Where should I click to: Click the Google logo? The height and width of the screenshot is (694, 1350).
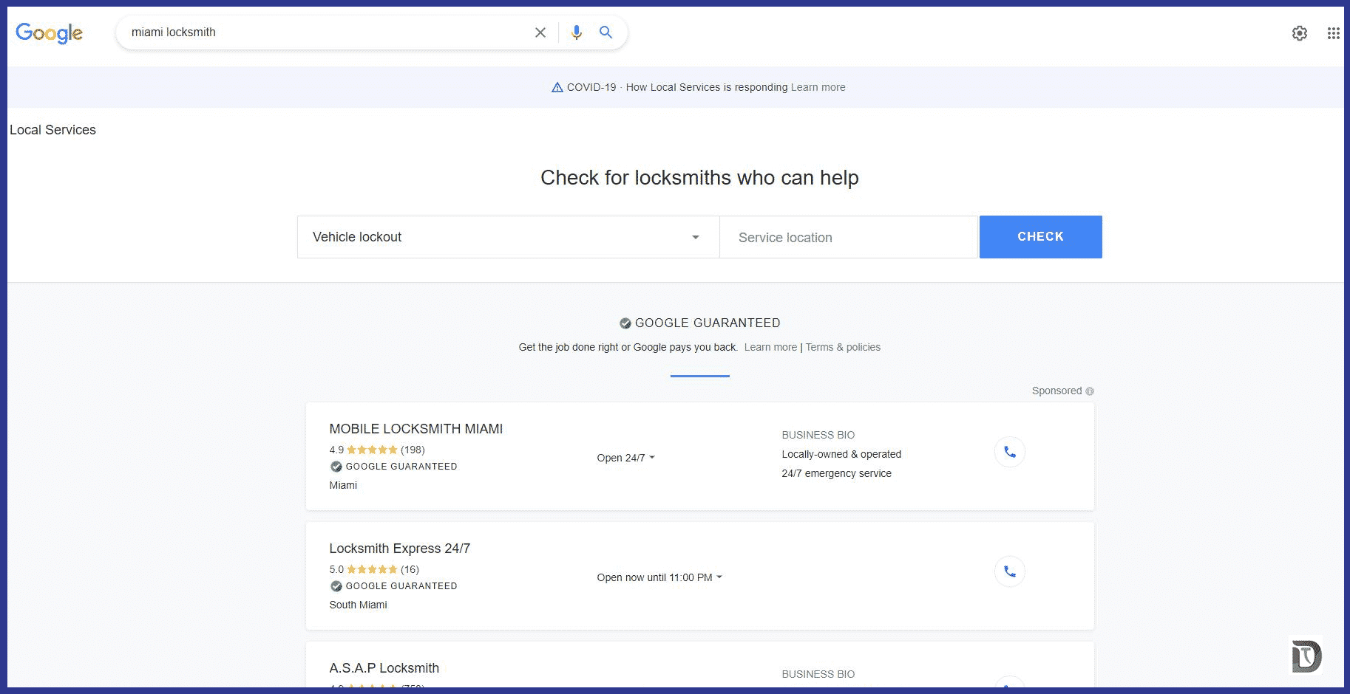[49, 32]
